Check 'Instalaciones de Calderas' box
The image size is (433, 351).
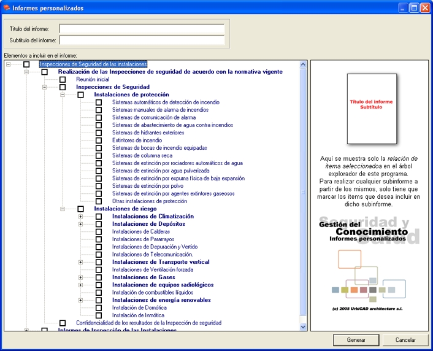tap(99, 231)
